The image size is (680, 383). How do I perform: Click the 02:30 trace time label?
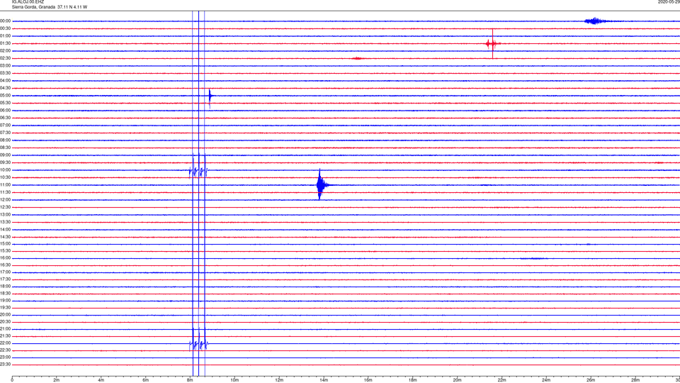coord(6,58)
